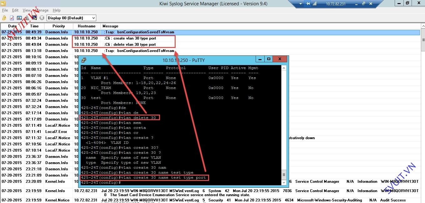
Task: Select the 08:13:18 bsnConfigurationSavedToNvram trap row
Action: coord(210,51)
